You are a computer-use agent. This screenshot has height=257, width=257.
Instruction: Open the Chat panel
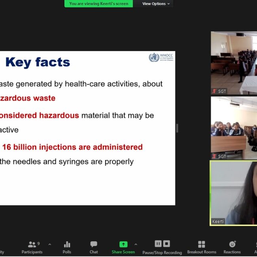point(94,247)
